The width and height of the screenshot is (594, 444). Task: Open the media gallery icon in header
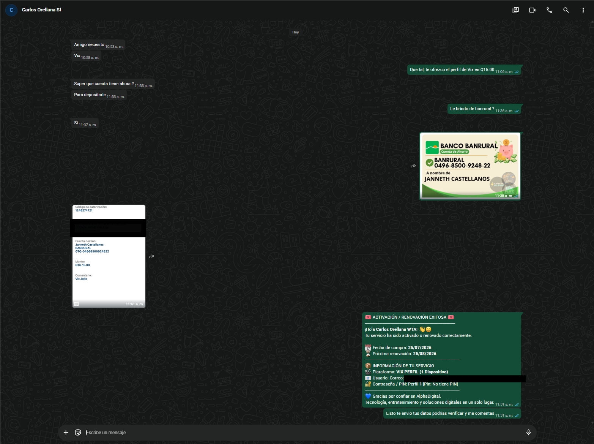(515, 10)
